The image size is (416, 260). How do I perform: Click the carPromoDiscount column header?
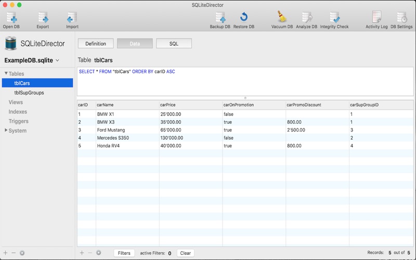(317, 105)
